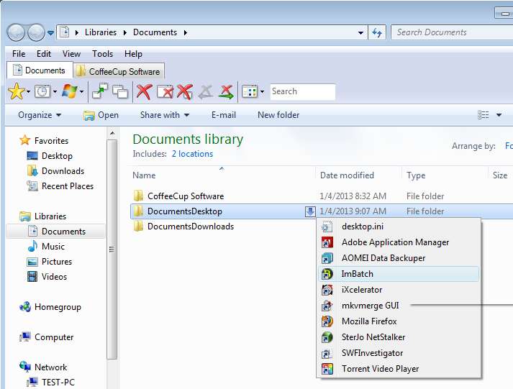Select Downloads under Favorites

pyautogui.click(x=63, y=171)
